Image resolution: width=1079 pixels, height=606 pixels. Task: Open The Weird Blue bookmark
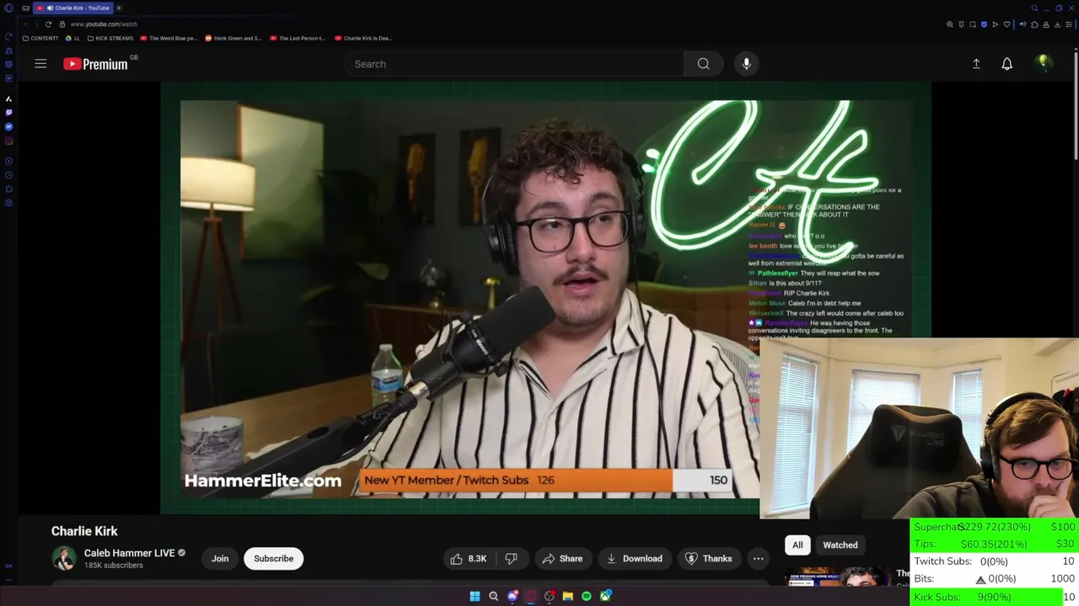[x=169, y=38]
